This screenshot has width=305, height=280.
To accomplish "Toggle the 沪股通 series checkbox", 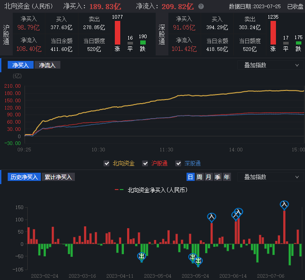I will point(145,163).
